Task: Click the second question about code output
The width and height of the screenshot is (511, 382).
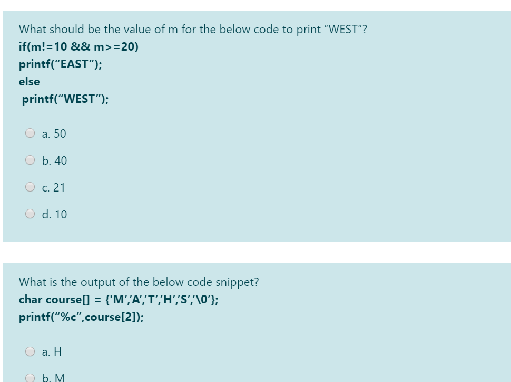Action: pos(139,282)
